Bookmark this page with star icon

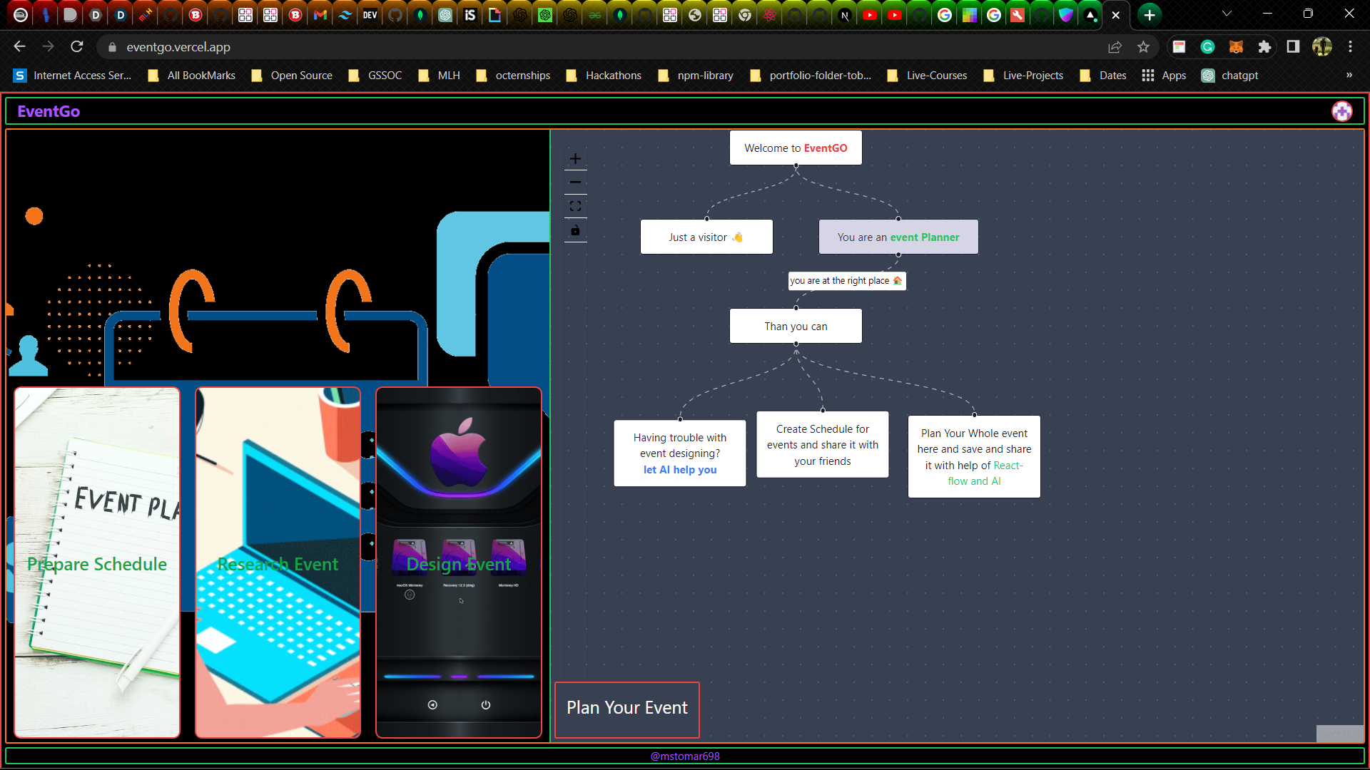(1143, 47)
